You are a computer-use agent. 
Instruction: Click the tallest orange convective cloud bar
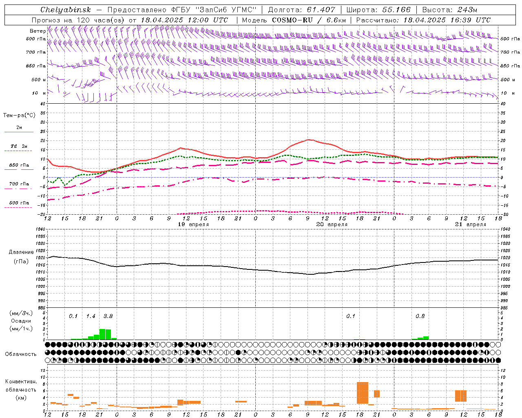coord(363,393)
